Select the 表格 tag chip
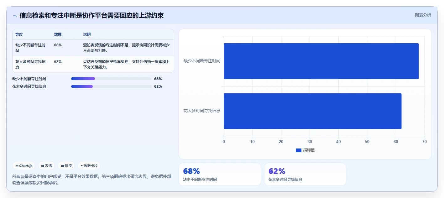This screenshot has width=444, height=198. [46, 166]
